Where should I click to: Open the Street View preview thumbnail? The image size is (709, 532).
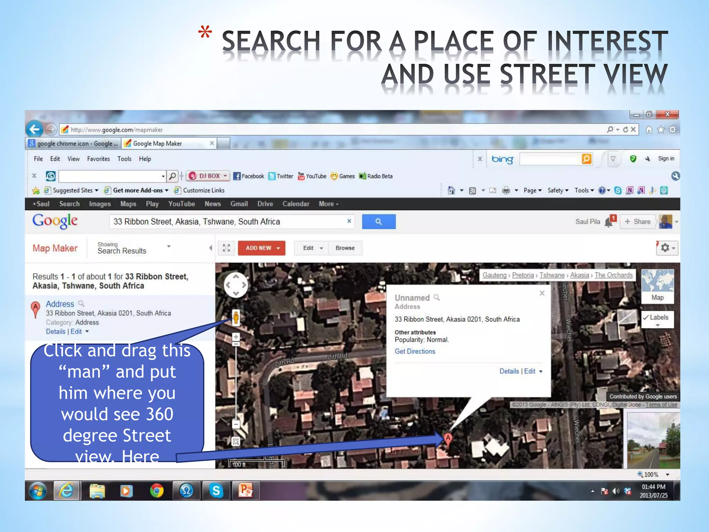coord(653,440)
